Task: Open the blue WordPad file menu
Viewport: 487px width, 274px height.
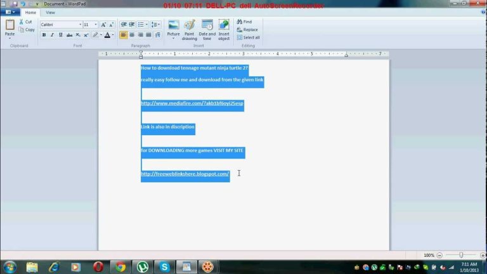Action: [x=11, y=12]
